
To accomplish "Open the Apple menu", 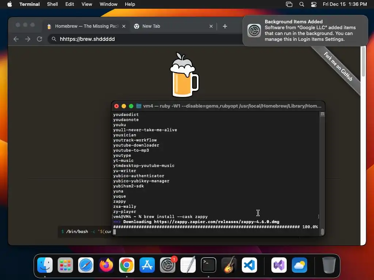I will point(9,4).
